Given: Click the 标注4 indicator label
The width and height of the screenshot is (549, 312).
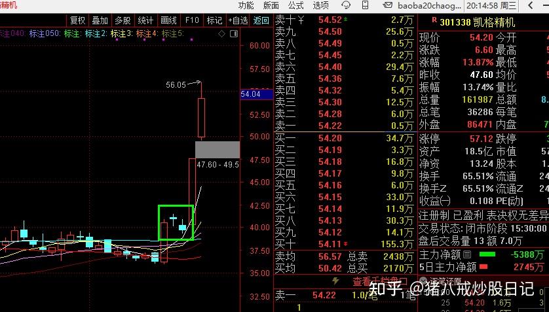Looking at the screenshot, I should click(147, 33).
